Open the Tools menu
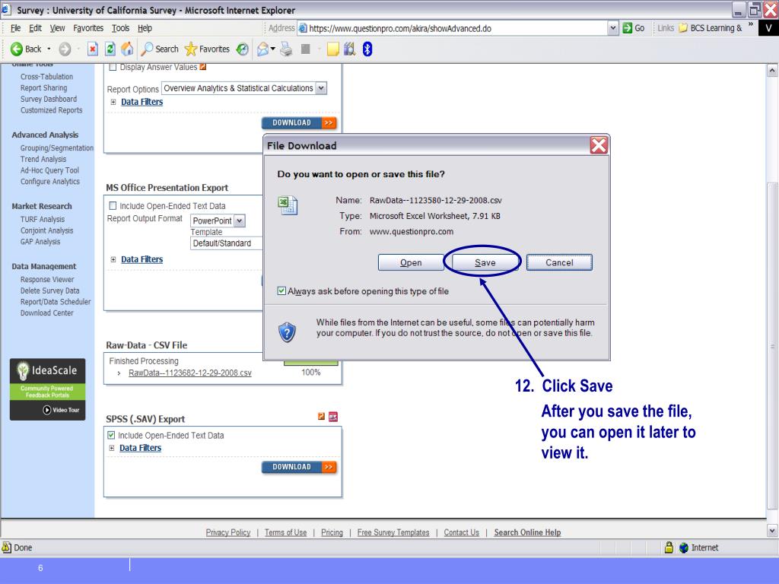 pyautogui.click(x=120, y=28)
